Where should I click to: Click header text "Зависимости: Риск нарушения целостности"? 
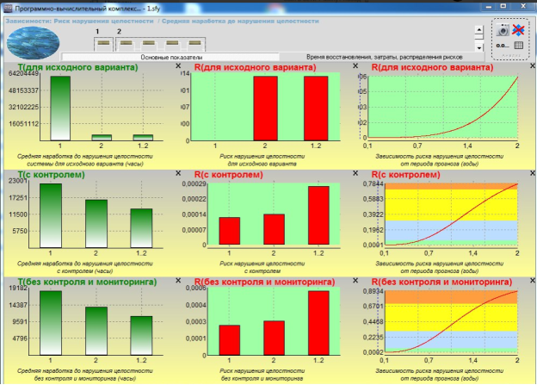[x=79, y=21]
